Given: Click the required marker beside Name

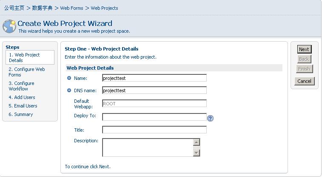Looking at the screenshot, I should [x=69, y=78].
